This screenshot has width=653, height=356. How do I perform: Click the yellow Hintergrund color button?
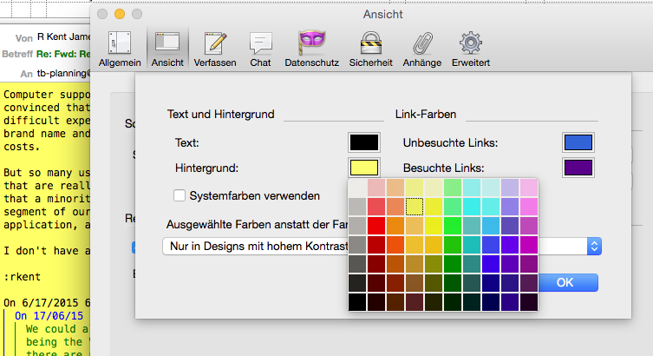pos(364,168)
